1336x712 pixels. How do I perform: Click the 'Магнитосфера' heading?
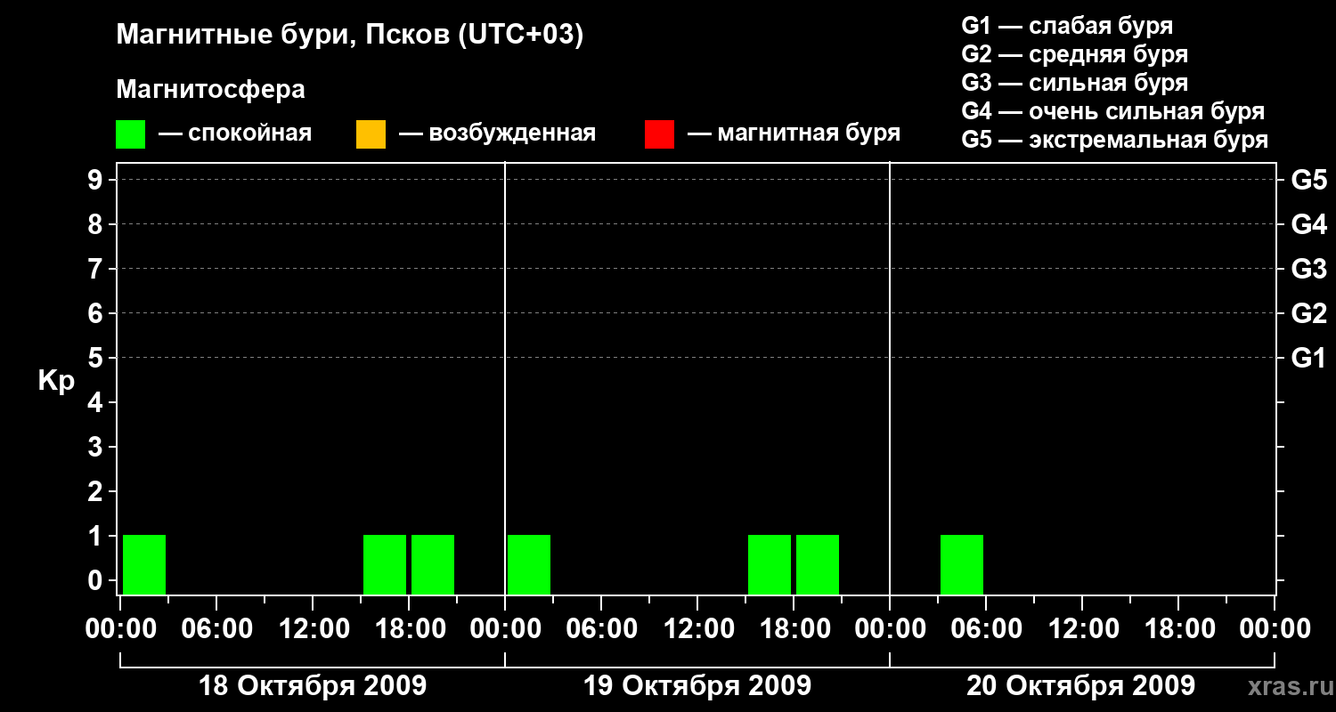coord(210,90)
